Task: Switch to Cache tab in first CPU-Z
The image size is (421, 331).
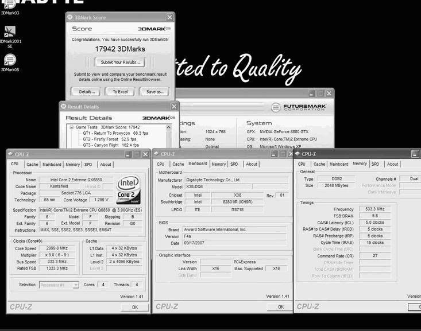Action: click(x=32, y=165)
